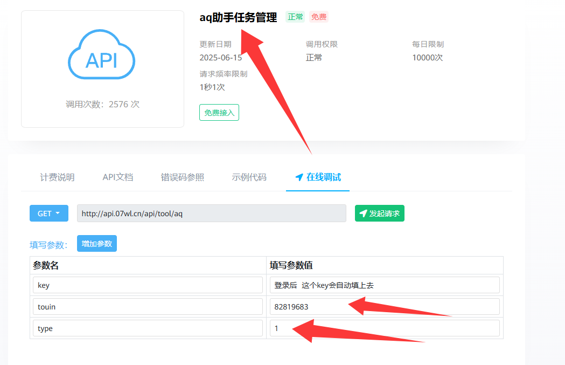The image size is (565, 365).
Task: Focus the key parameter name field
Action: coord(148,285)
